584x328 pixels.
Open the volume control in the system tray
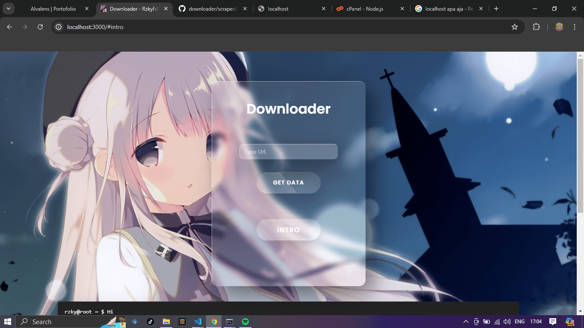pos(507,322)
